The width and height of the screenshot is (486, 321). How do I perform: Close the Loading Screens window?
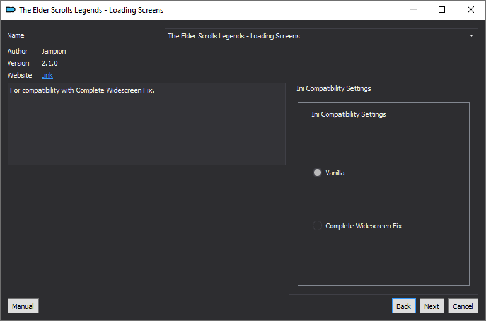[x=470, y=9]
